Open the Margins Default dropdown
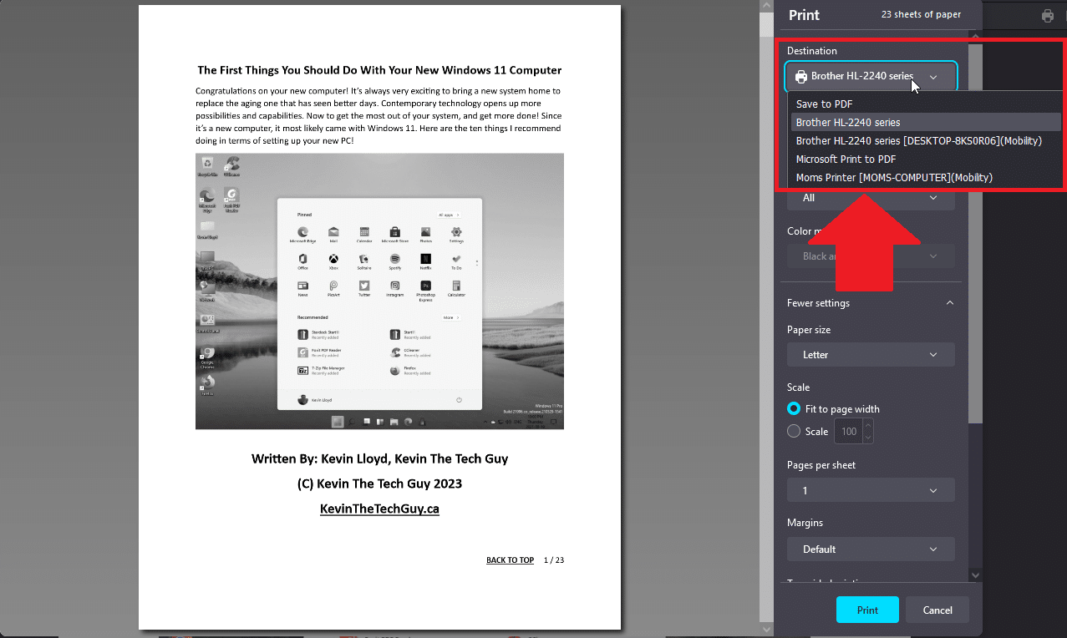This screenshot has height=638, width=1067. tap(871, 549)
